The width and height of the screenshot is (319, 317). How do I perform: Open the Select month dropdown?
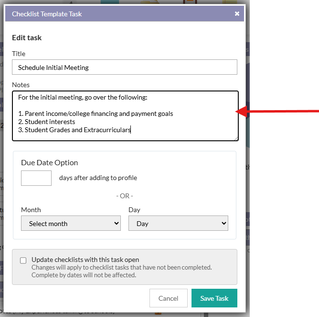[71, 224]
